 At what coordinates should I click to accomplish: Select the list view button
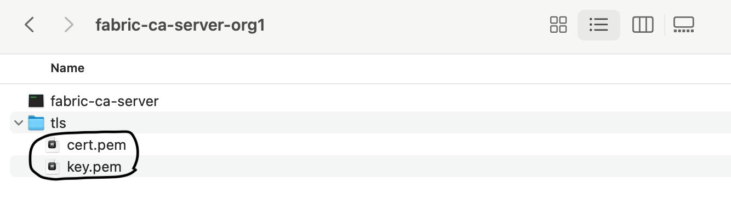click(x=598, y=25)
